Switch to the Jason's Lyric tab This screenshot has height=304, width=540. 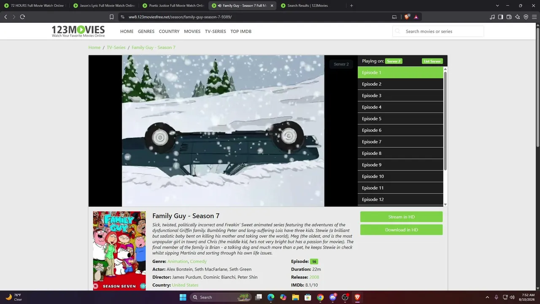tap(104, 5)
